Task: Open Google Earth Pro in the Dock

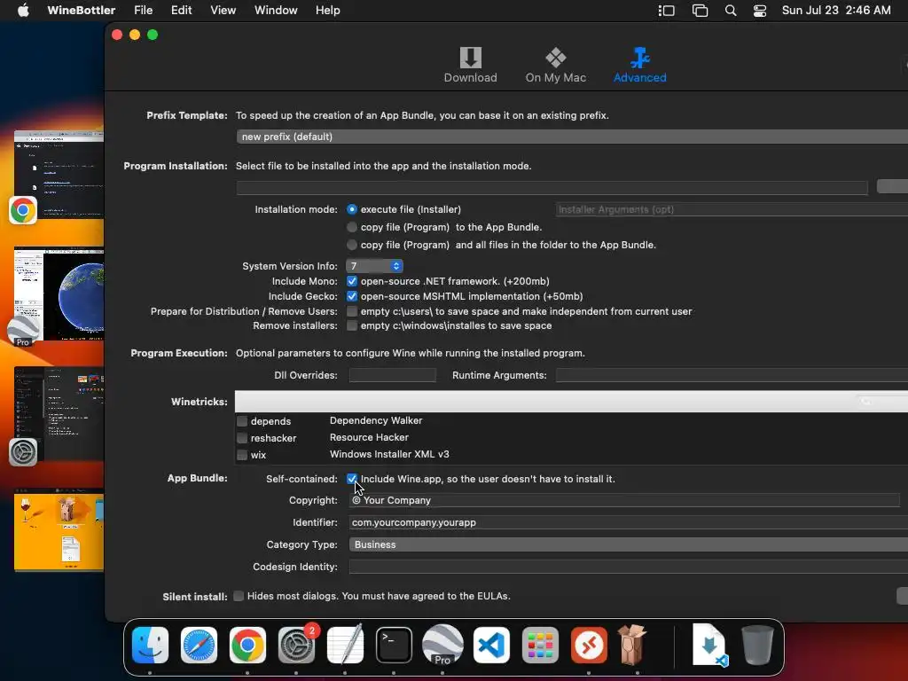Action: point(442,645)
